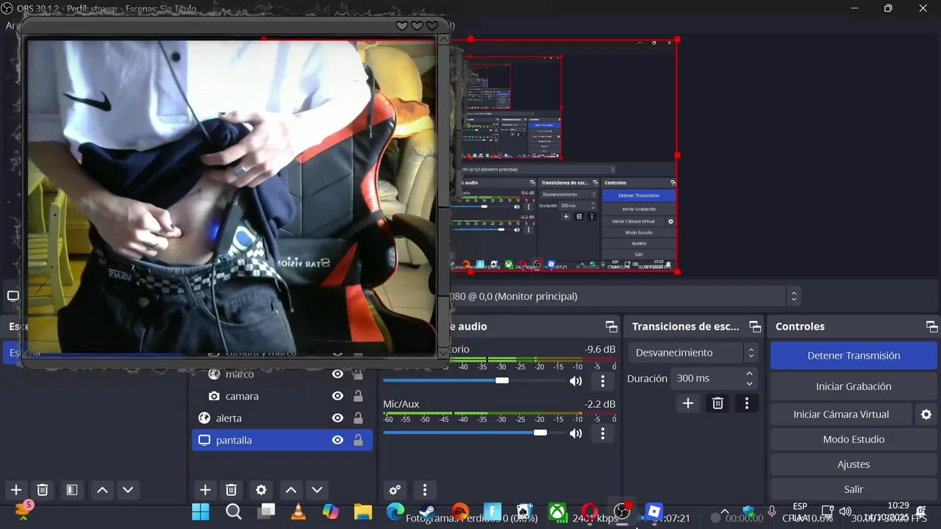Open Opera browser from taskbar
Viewport: 941px width, 529px height.
589,511
